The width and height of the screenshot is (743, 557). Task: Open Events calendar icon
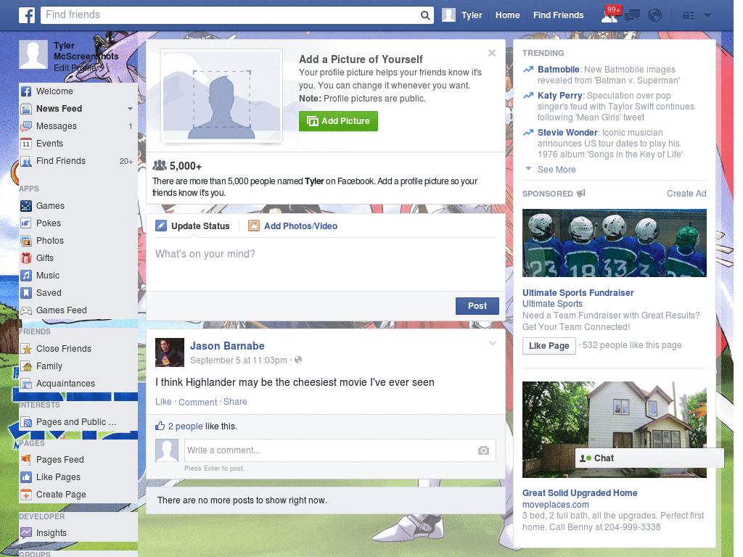tap(26, 144)
